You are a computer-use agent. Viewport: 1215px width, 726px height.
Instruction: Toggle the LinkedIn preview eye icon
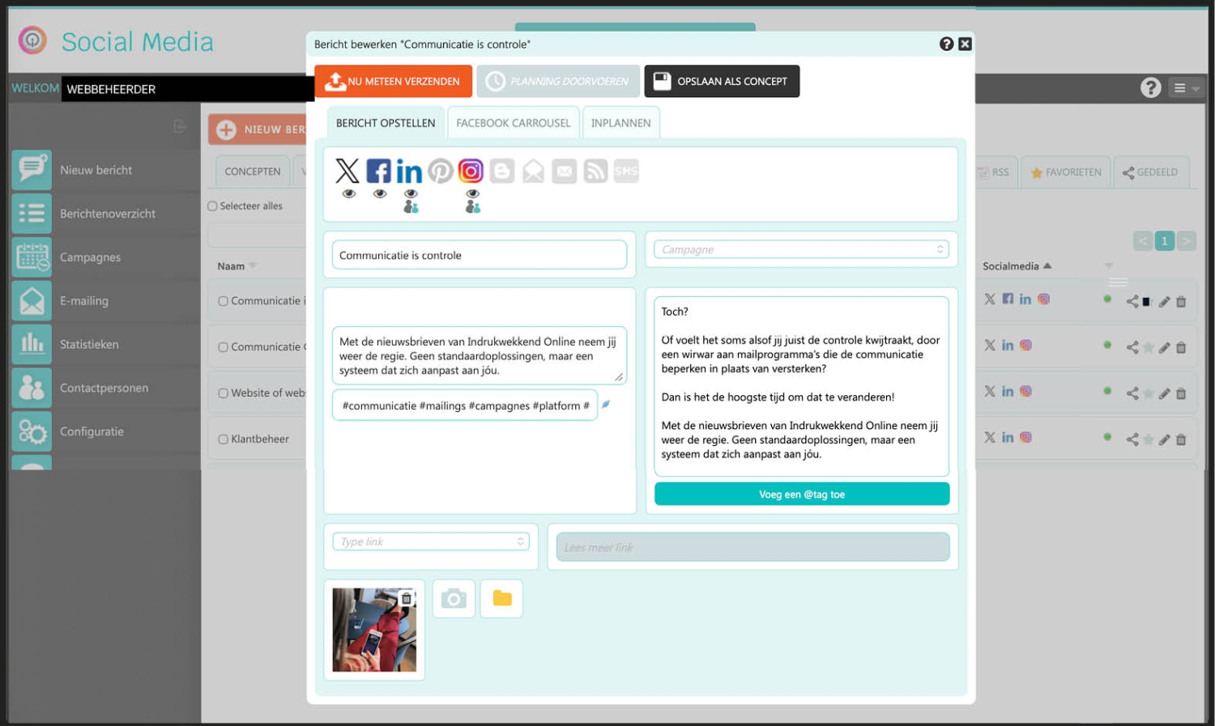[411, 193]
